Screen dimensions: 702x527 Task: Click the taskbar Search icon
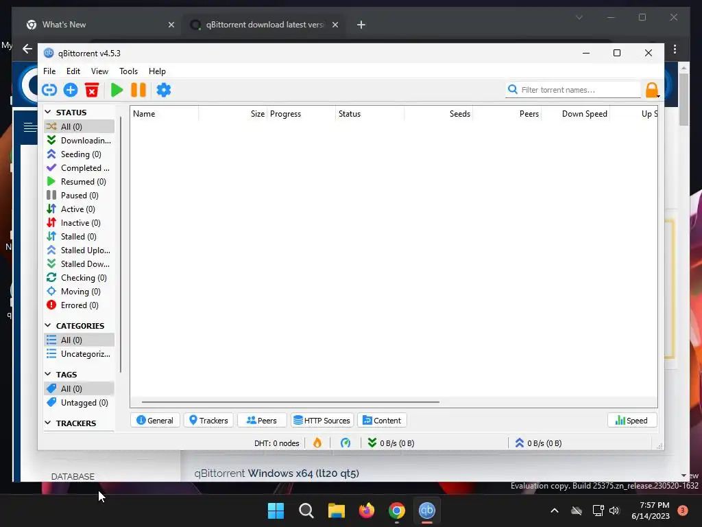pos(306,511)
